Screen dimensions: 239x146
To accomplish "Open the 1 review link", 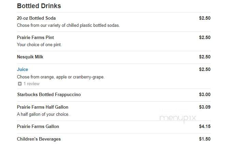I will click(x=31, y=84).
